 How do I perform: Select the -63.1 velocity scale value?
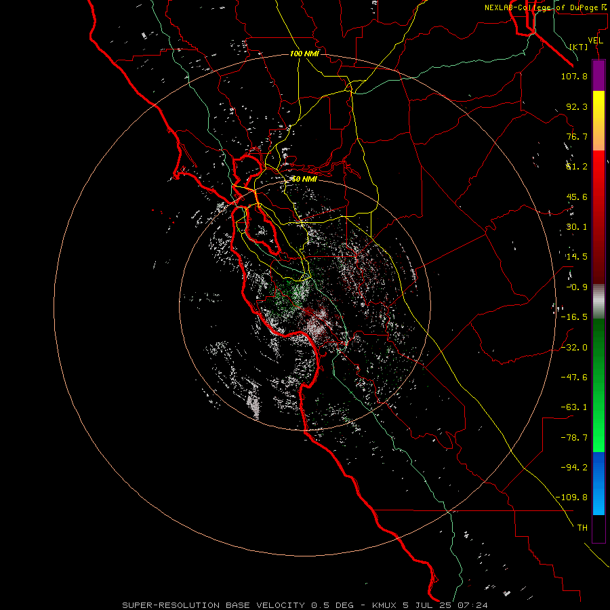pos(574,407)
